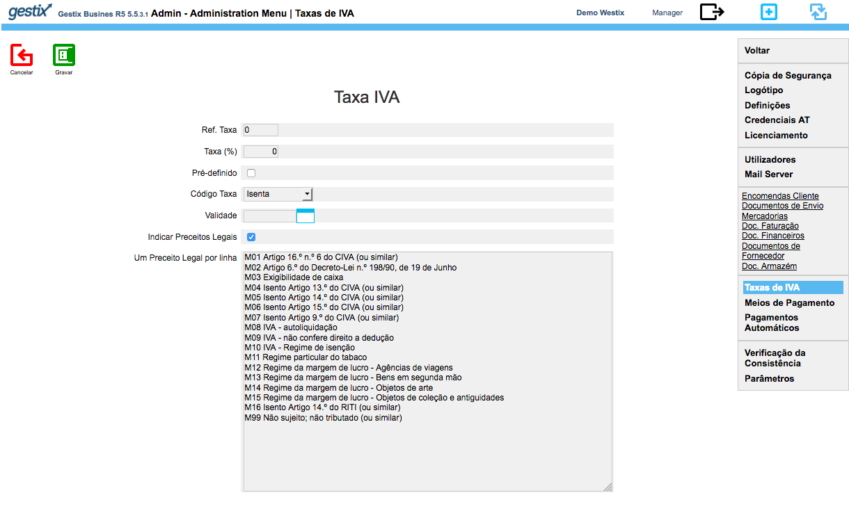The width and height of the screenshot is (849, 511).
Task: Select Meios de Pagamento in sidebar
Action: (789, 303)
